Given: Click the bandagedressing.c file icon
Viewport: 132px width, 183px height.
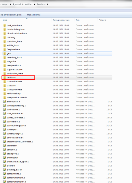Looking at the screenshot, I should (5, 105).
